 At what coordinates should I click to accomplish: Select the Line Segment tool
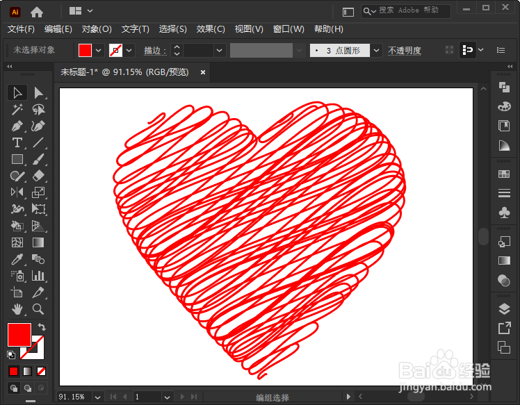coord(38,143)
